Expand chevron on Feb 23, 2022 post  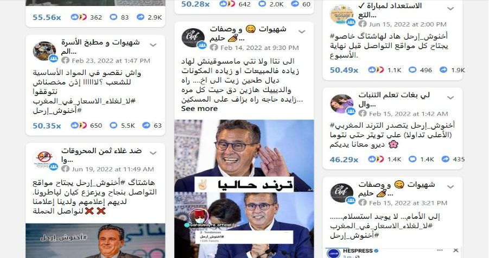click(x=153, y=45)
